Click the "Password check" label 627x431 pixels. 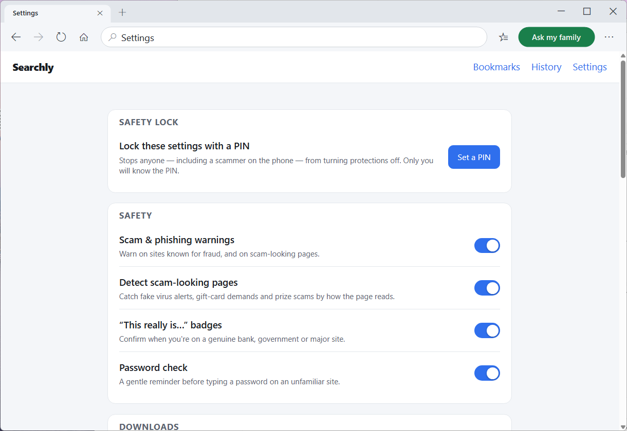[x=153, y=368]
